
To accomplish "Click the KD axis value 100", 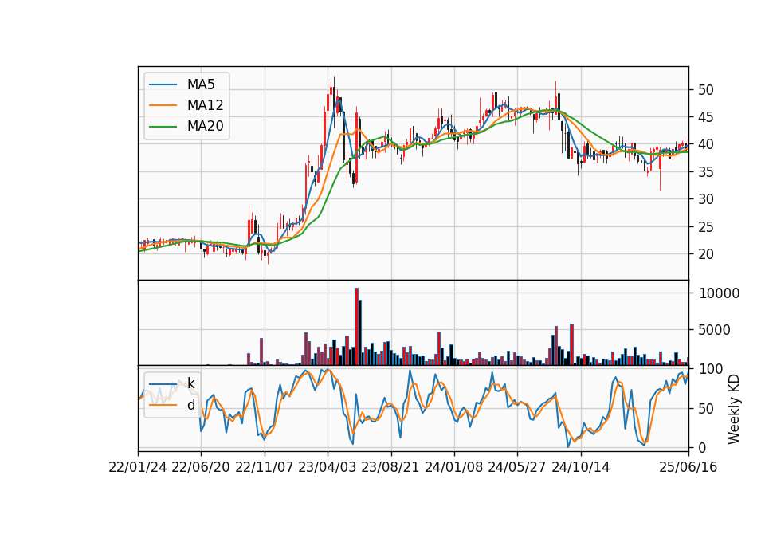I will [711, 369].
